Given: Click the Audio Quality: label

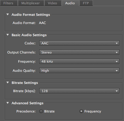Looking at the screenshot, I should coord(24,71).
